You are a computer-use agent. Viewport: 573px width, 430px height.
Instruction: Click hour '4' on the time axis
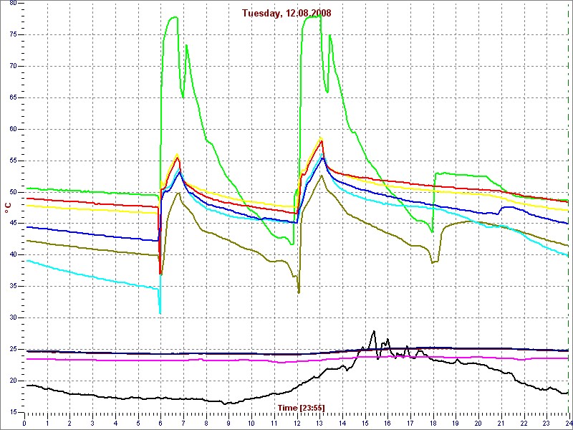(x=115, y=423)
